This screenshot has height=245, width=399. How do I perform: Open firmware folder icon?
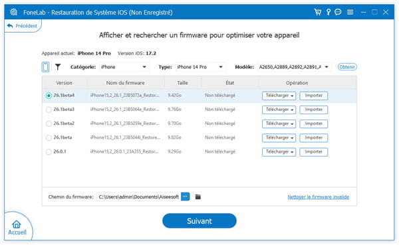click(198, 197)
